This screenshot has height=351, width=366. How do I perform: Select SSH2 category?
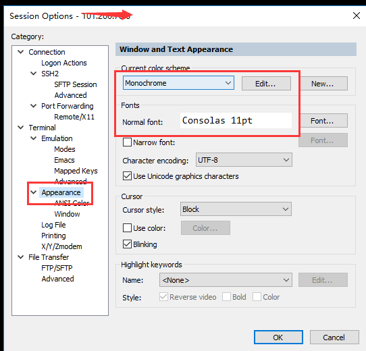click(50, 74)
